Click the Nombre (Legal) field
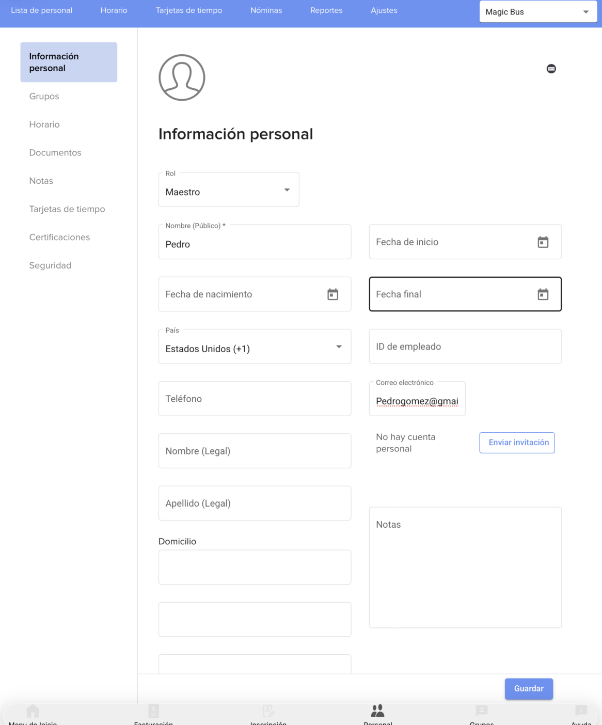Screen dimensions: 602x725 point(255,451)
